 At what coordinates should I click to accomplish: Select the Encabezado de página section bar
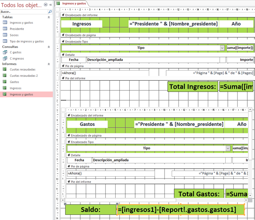point(158,35)
